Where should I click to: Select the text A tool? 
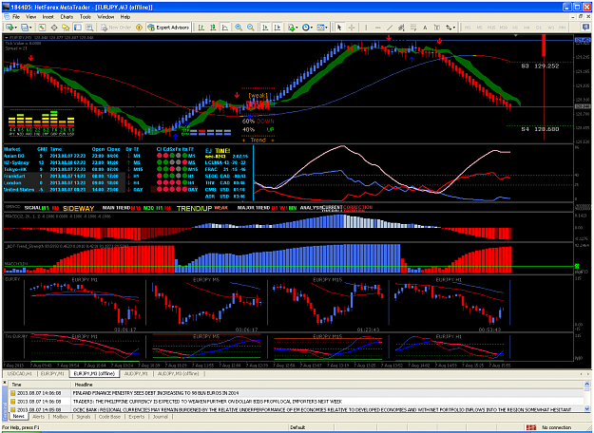[425, 28]
